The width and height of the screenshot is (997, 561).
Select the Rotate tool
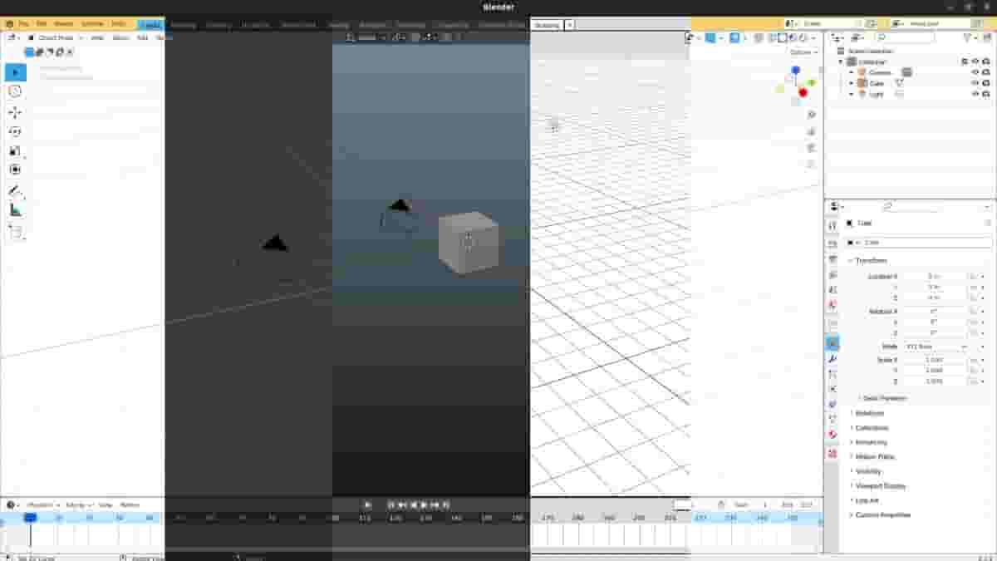click(15, 131)
